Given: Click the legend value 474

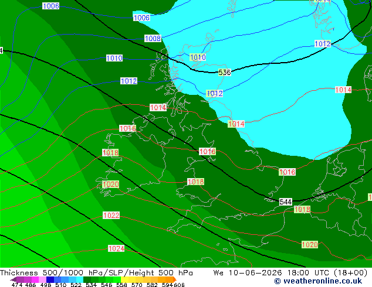Looking at the screenshot, I should pyautogui.click(x=17, y=285).
